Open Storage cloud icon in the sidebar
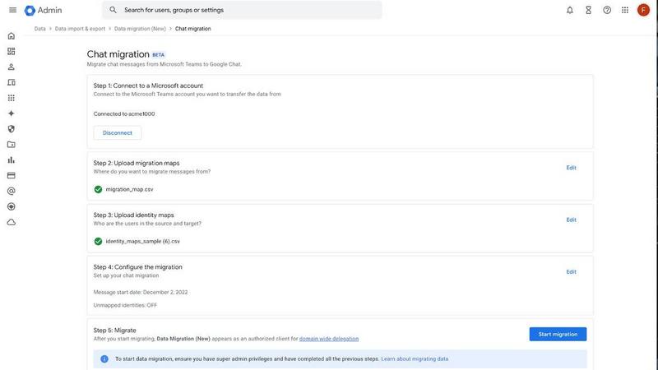Image resolution: width=658 pixels, height=370 pixels. pyautogui.click(x=12, y=222)
